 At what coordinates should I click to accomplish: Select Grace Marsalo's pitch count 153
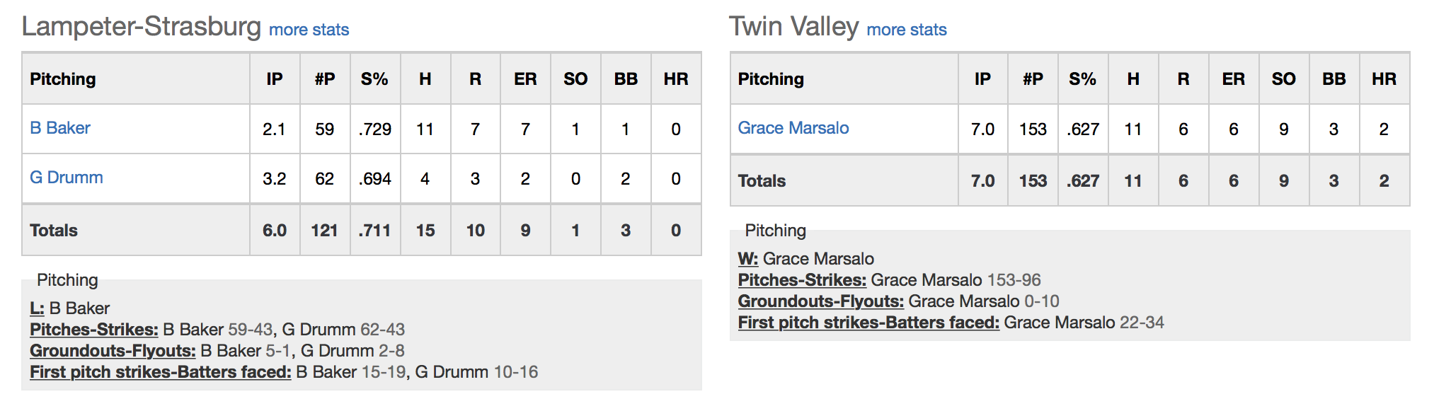[1033, 129]
